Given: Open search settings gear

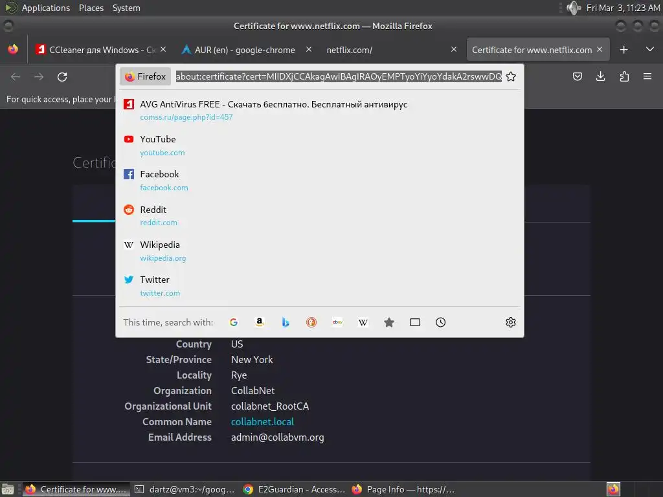Looking at the screenshot, I should click(511, 322).
